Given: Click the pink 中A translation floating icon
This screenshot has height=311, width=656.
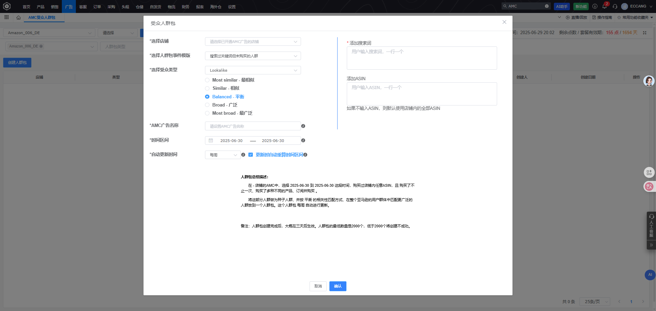Looking at the screenshot, I should [649, 186].
